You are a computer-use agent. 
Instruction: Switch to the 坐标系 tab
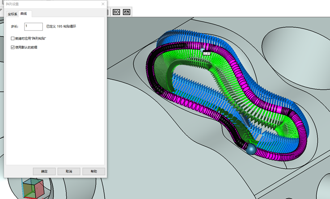(x=12, y=14)
